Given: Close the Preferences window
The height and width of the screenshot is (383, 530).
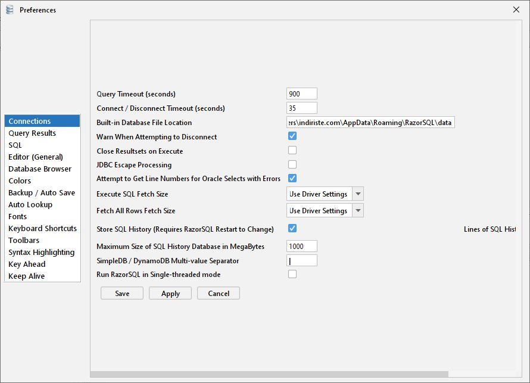Looking at the screenshot, I should click(516, 10).
